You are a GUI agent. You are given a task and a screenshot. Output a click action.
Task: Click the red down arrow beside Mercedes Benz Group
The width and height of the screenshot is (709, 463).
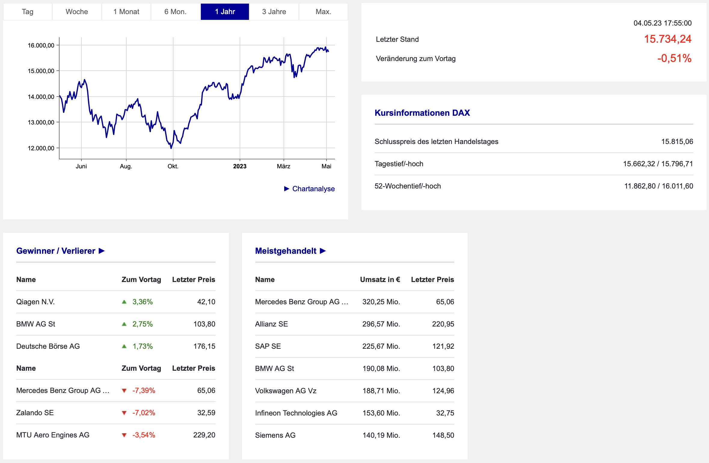click(x=124, y=391)
